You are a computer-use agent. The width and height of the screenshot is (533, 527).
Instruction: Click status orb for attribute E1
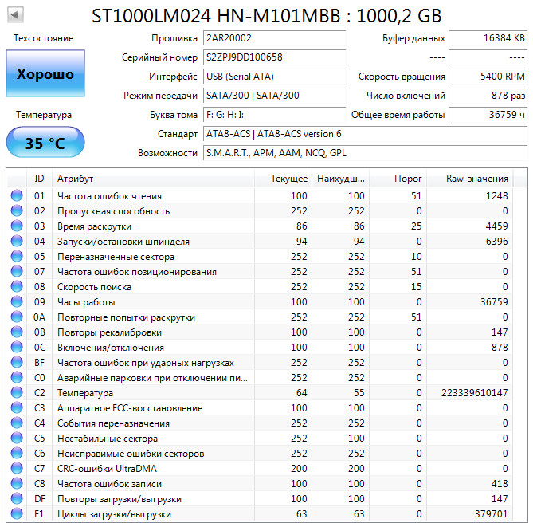click(17, 513)
